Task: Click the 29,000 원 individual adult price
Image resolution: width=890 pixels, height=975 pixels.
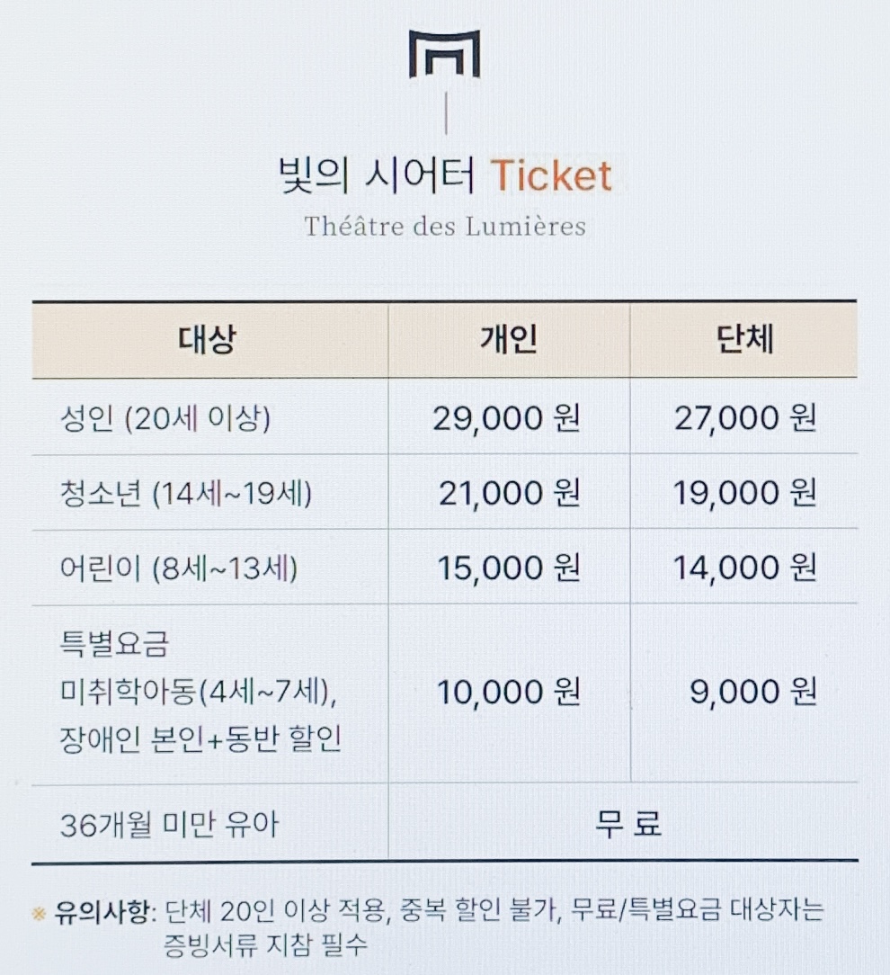Action: pos(506,418)
